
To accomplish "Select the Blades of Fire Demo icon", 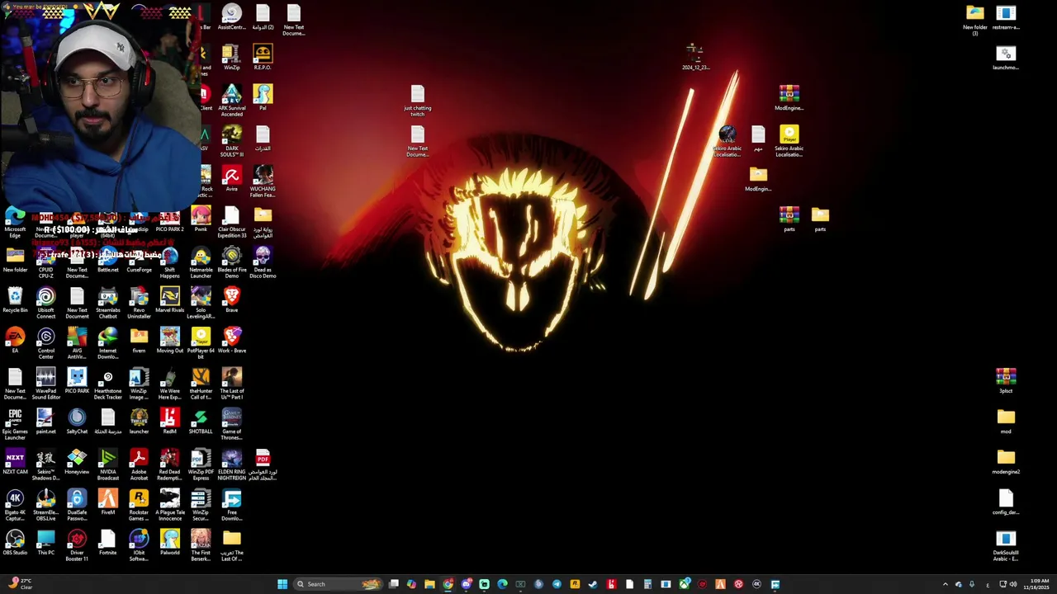I will point(232,262).
